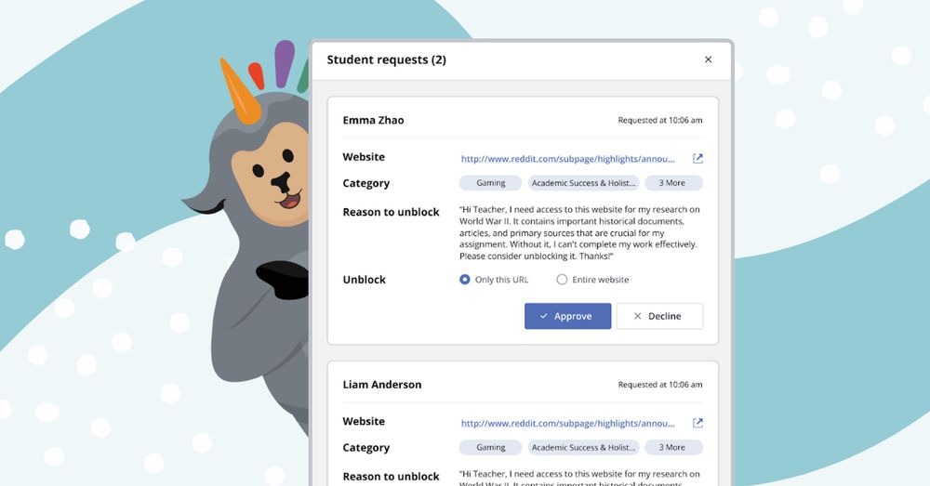Open Liam Anderson's requested reddit URL
930x486 pixels.
coord(567,423)
